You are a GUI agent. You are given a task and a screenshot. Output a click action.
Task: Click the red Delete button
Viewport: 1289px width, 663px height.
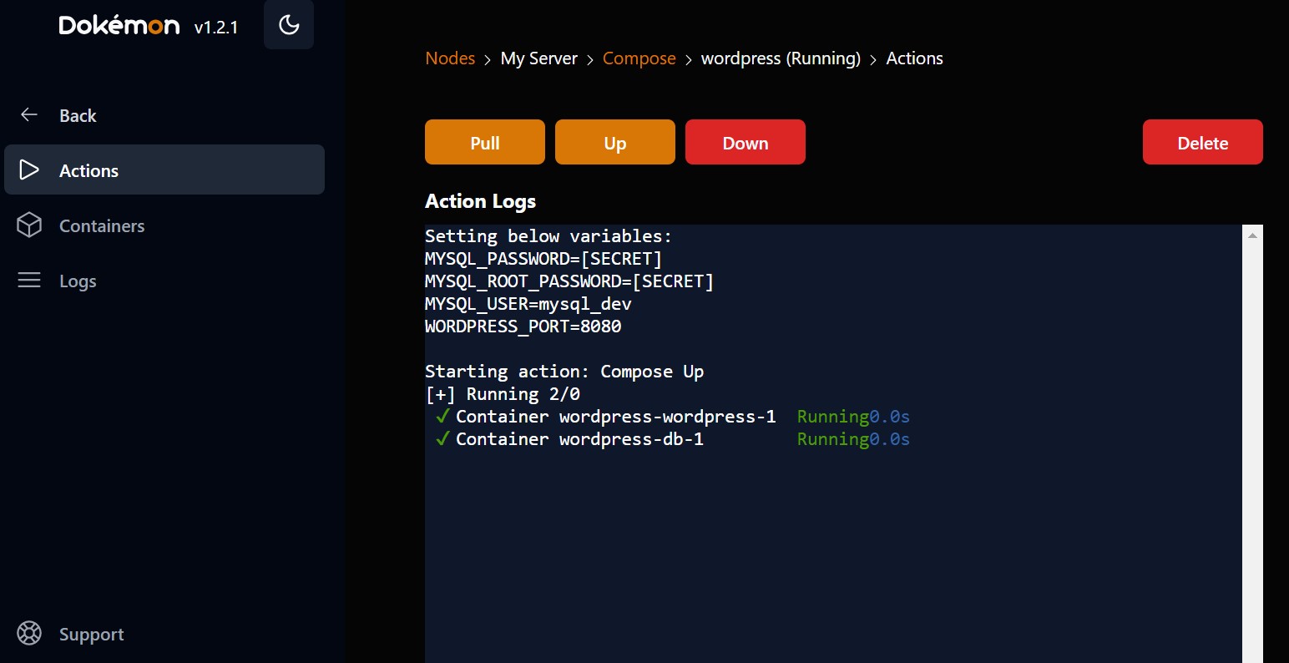coord(1202,143)
